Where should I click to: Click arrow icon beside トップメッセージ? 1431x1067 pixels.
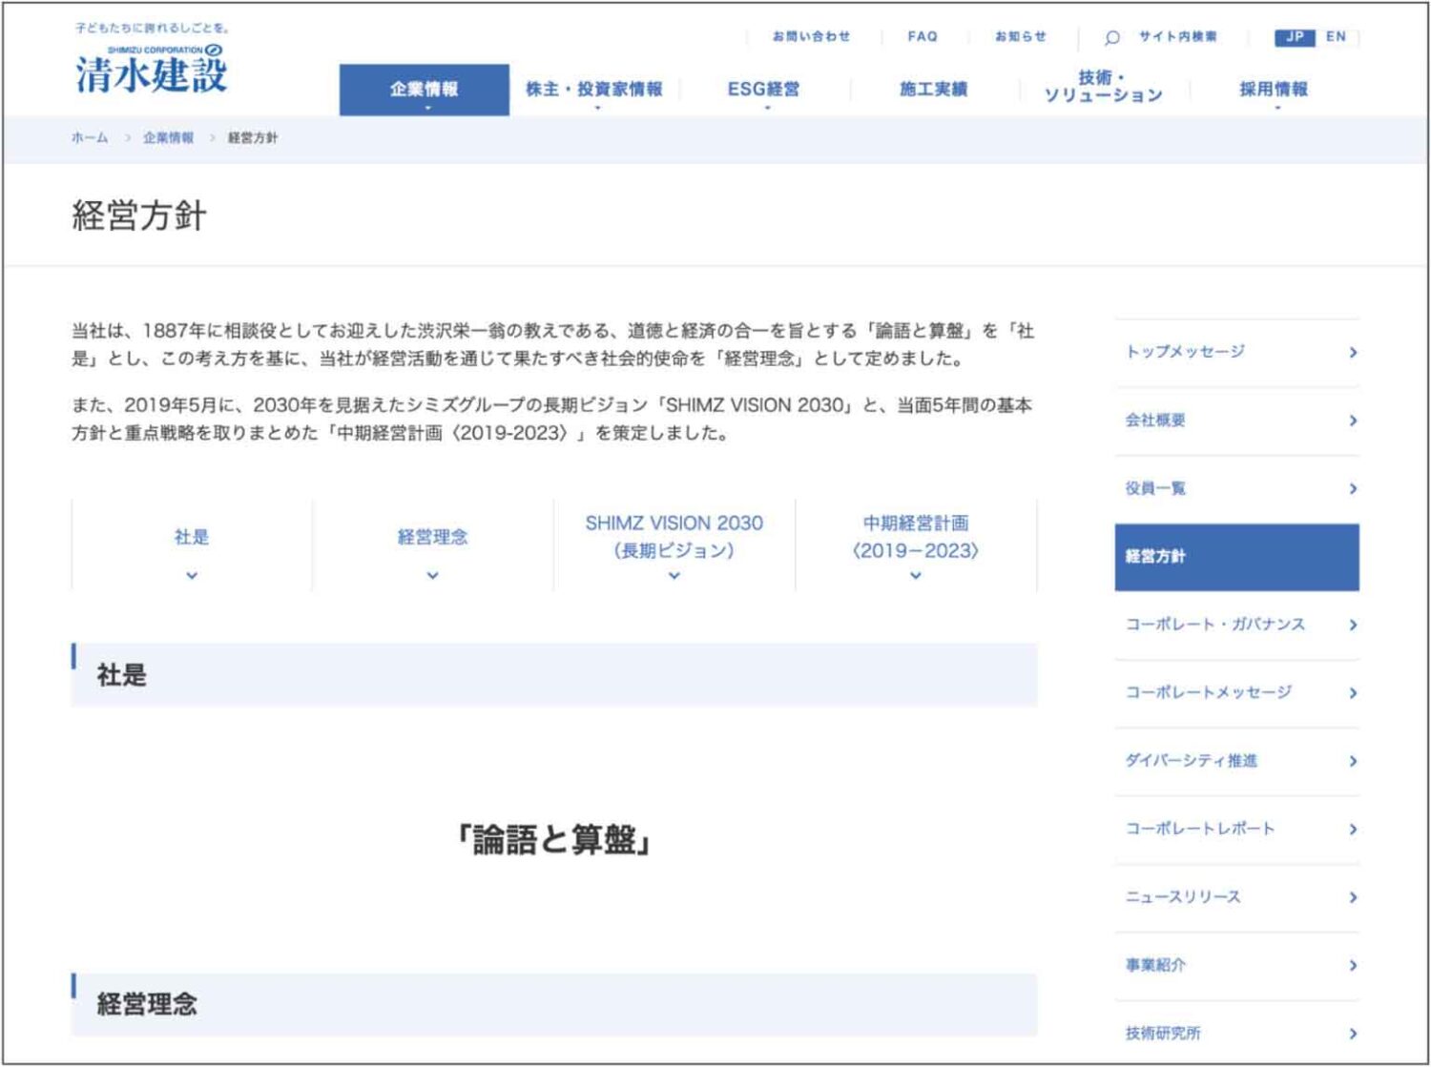(1353, 353)
